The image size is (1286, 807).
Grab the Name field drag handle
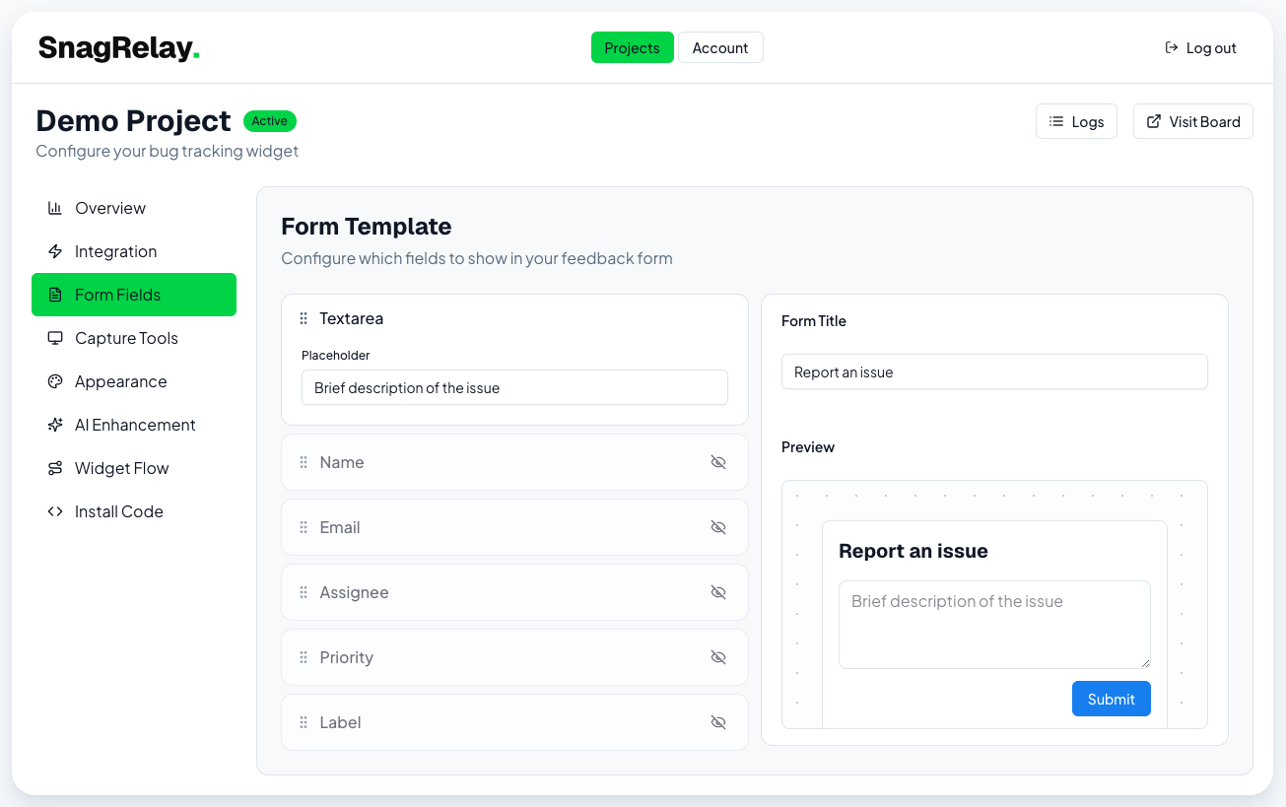pyautogui.click(x=304, y=462)
